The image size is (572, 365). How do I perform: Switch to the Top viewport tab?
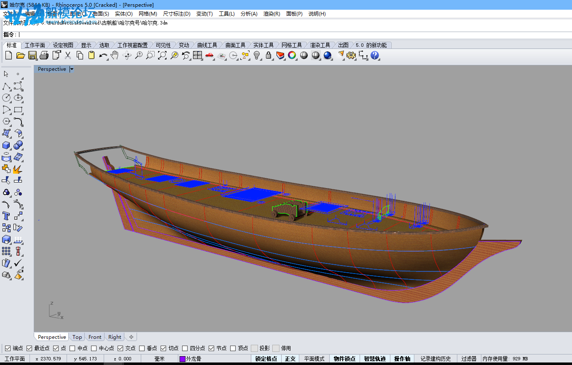tap(77, 337)
